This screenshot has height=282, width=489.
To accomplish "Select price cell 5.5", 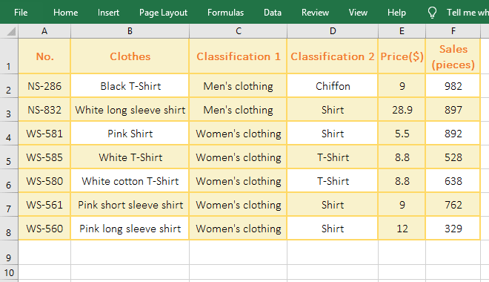I will pos(402,134).
